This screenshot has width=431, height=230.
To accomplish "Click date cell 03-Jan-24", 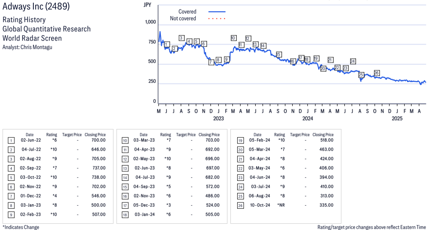I will 145,215.
